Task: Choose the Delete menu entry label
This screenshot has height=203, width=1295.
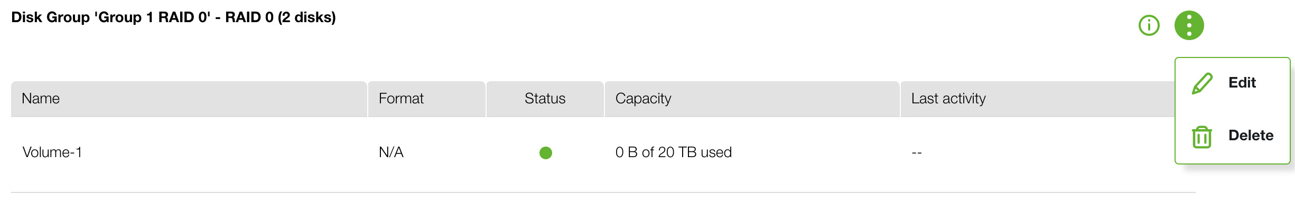Action: tap(1251, 136)
